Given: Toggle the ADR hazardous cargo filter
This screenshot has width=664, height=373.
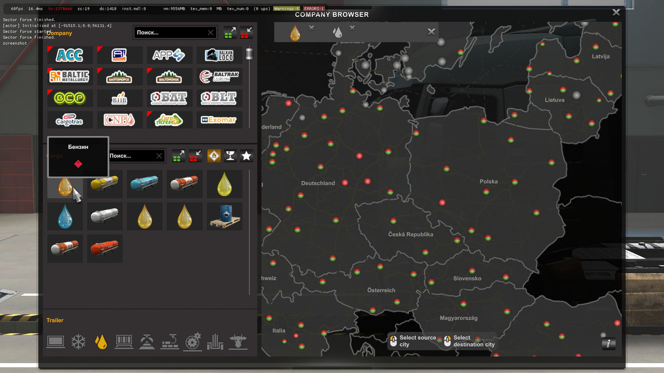Looking at the screenshot, I should coord(214,155).
